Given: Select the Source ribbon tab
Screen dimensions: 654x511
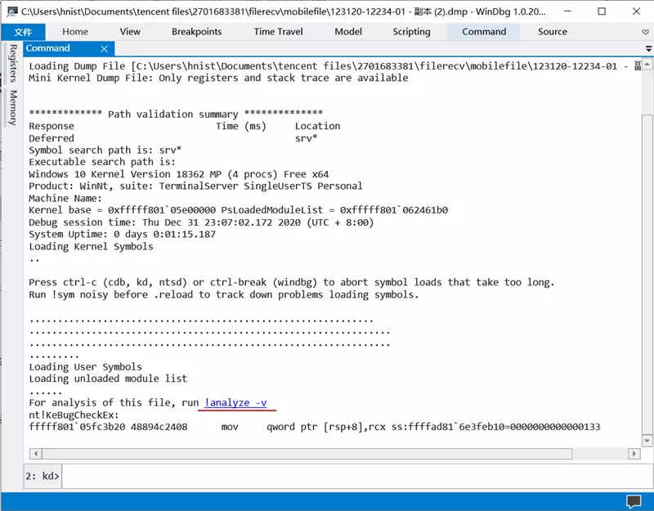Looking at the screenshot, I should (x=553, y=32).
